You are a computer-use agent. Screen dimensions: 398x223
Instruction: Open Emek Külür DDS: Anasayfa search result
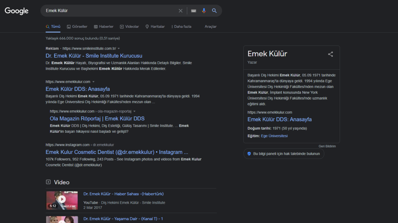pos(78,89)
